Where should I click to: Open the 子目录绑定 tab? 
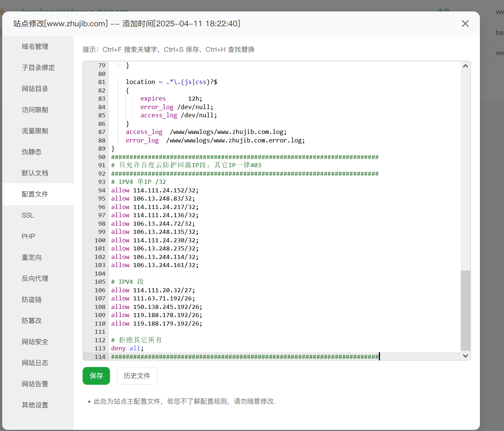coord(38,68)
